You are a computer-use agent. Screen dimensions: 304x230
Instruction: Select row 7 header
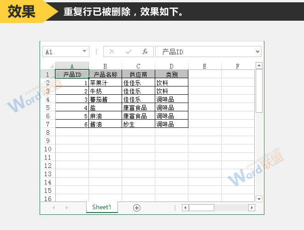pyautogui.click(x=48, y=124)
